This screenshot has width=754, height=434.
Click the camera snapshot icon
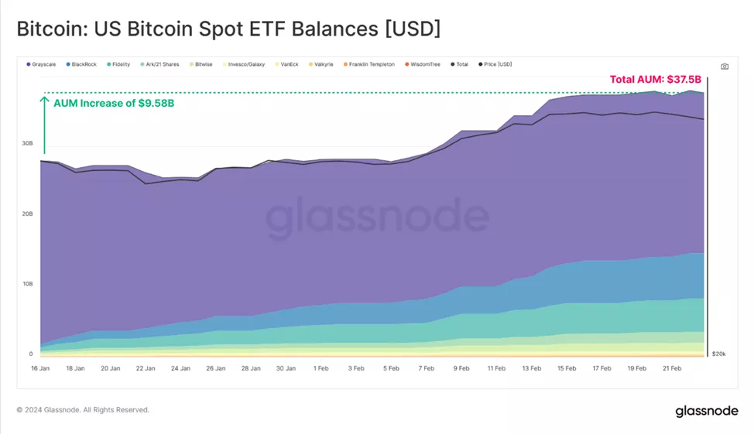724,67
